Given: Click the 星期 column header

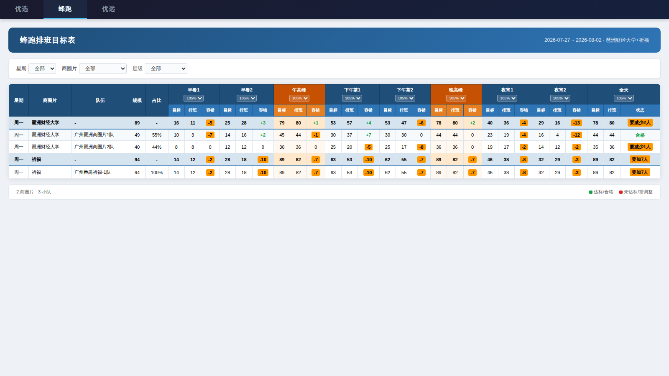Looking at the screenshot, I should pyautogui.click(x=19, y=100).
